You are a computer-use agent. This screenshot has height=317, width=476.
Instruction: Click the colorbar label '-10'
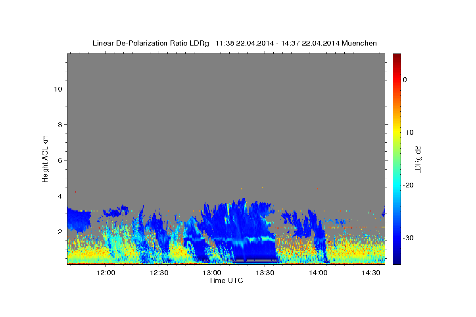pyautogui.click(x=409, y=132)
